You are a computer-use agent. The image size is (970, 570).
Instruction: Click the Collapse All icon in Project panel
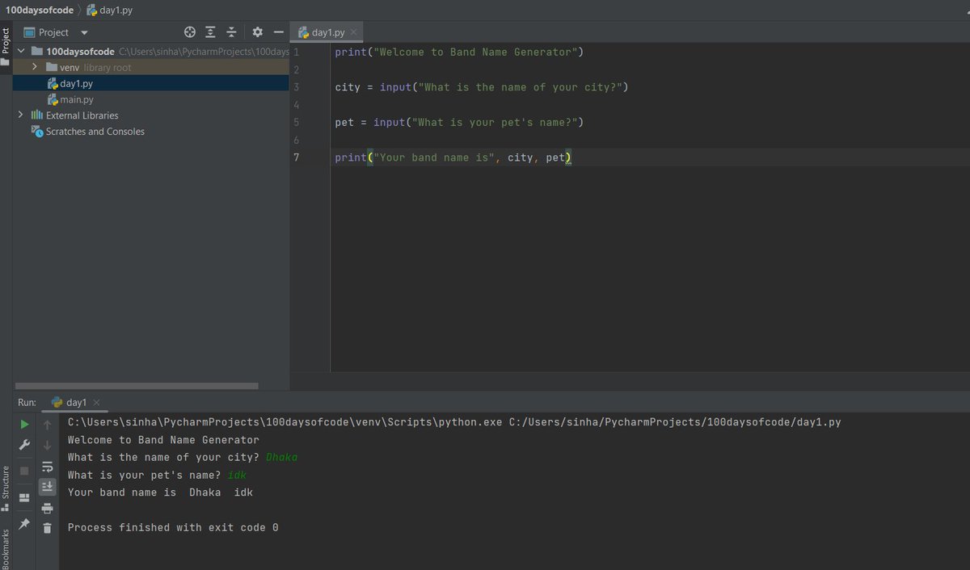[231, 32]
